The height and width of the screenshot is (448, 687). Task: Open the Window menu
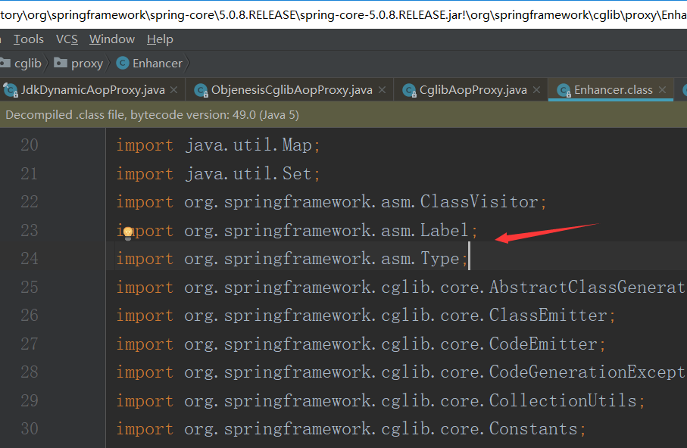pos(112,39)
